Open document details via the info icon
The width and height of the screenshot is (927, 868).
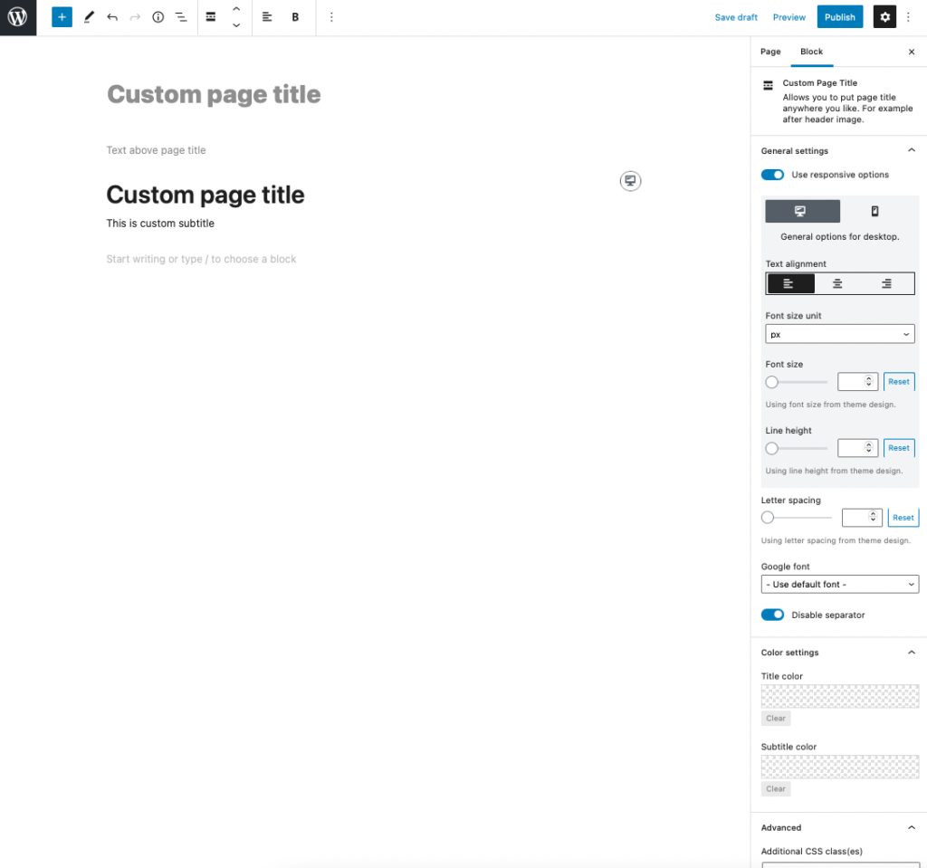pyautogui.click(x=158, y=16)
